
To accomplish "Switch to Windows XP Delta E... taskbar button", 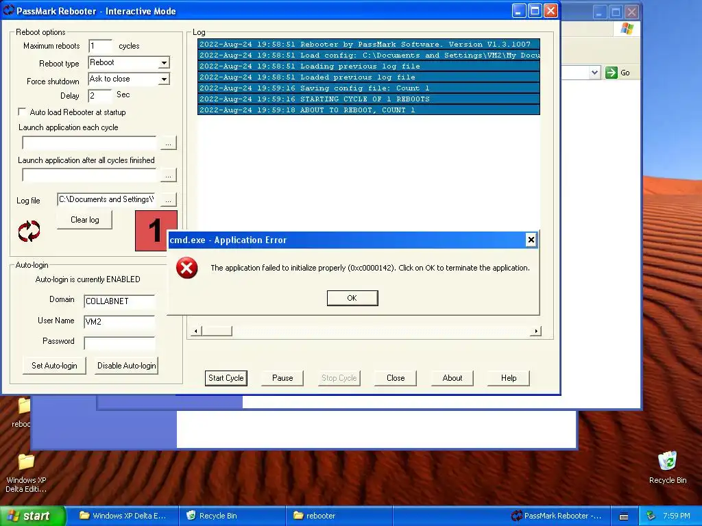I will [123, 516].
